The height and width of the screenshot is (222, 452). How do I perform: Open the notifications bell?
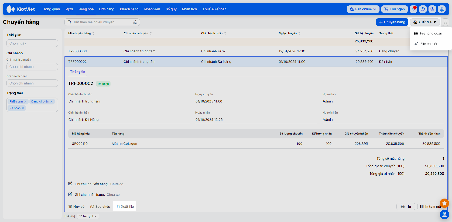tap(413, 9)
